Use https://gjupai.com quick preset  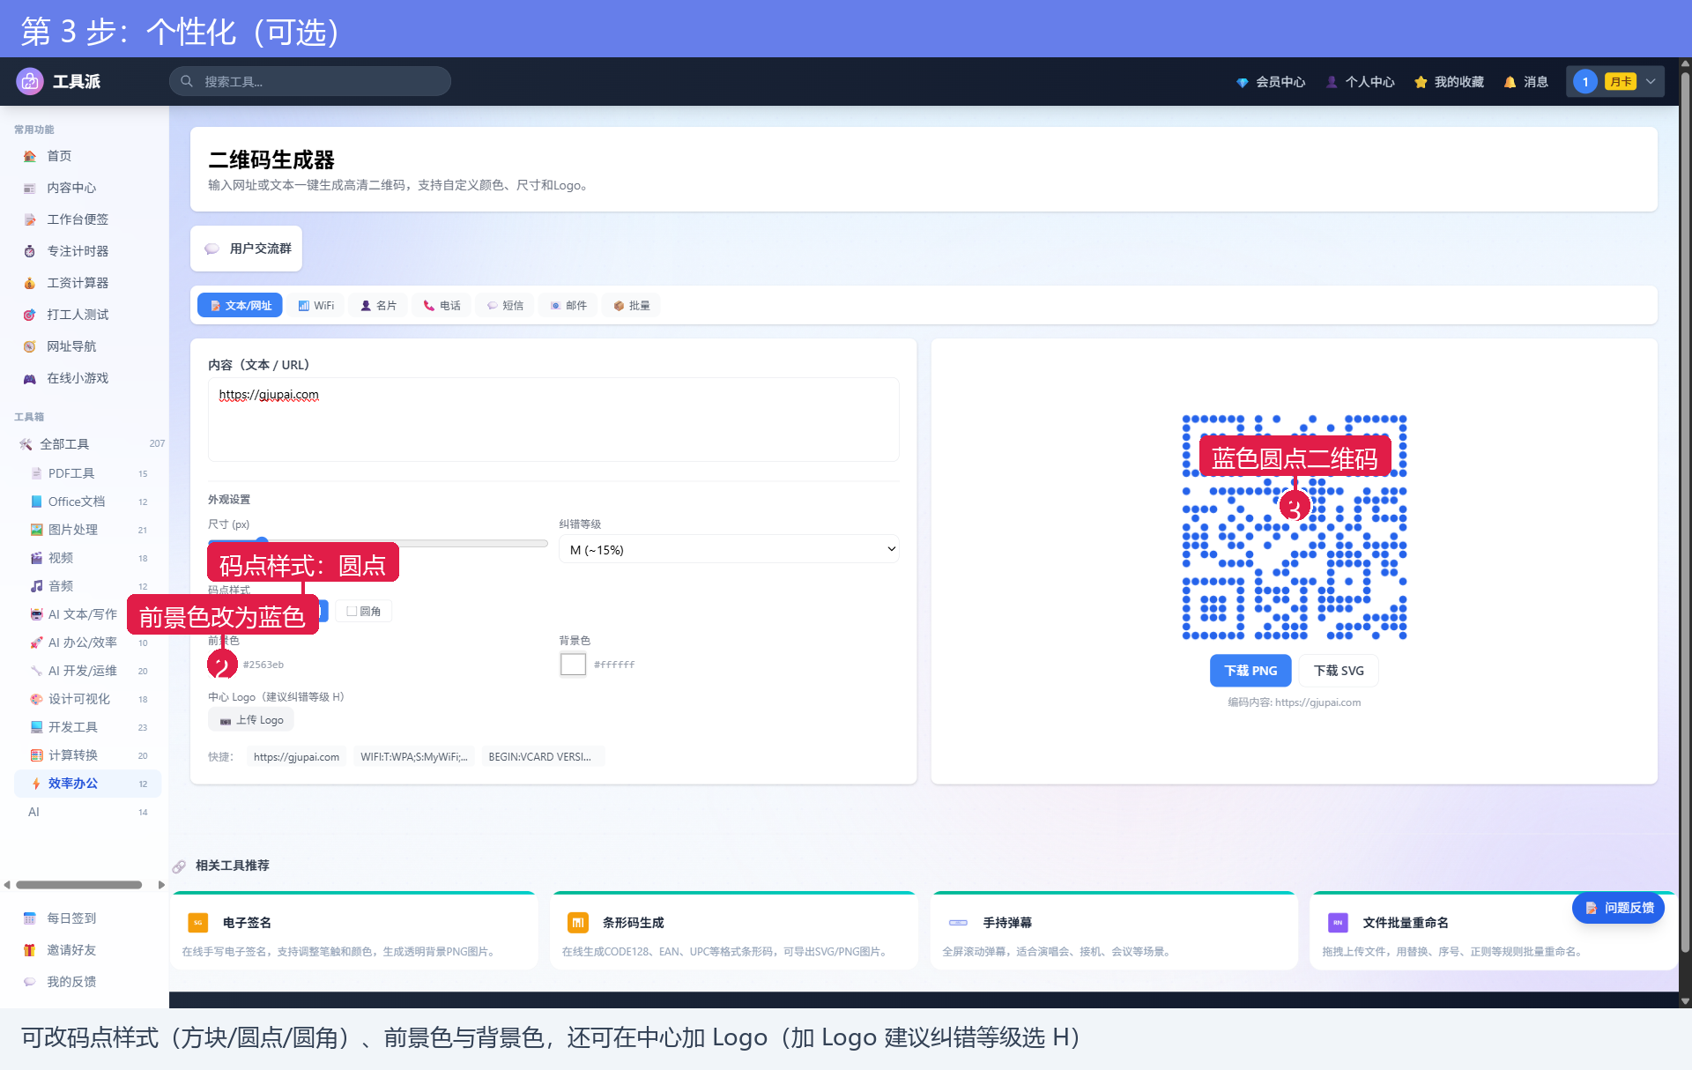296,757
